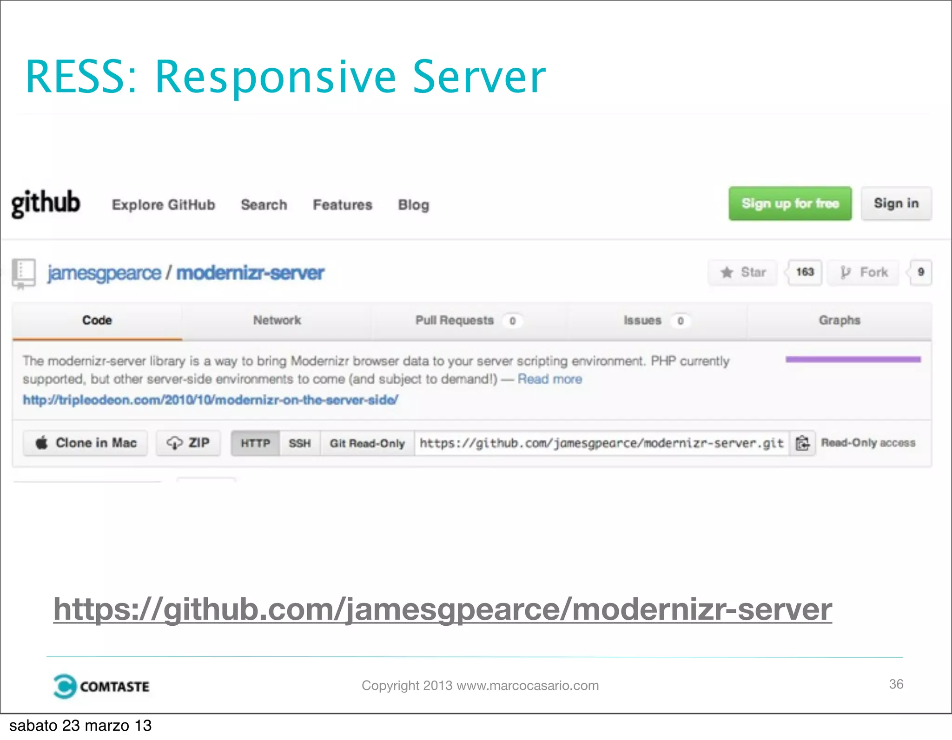Open jamesgpearce user profile link
The height and width of the screenshot is (740, 952).
click(104, 273)
